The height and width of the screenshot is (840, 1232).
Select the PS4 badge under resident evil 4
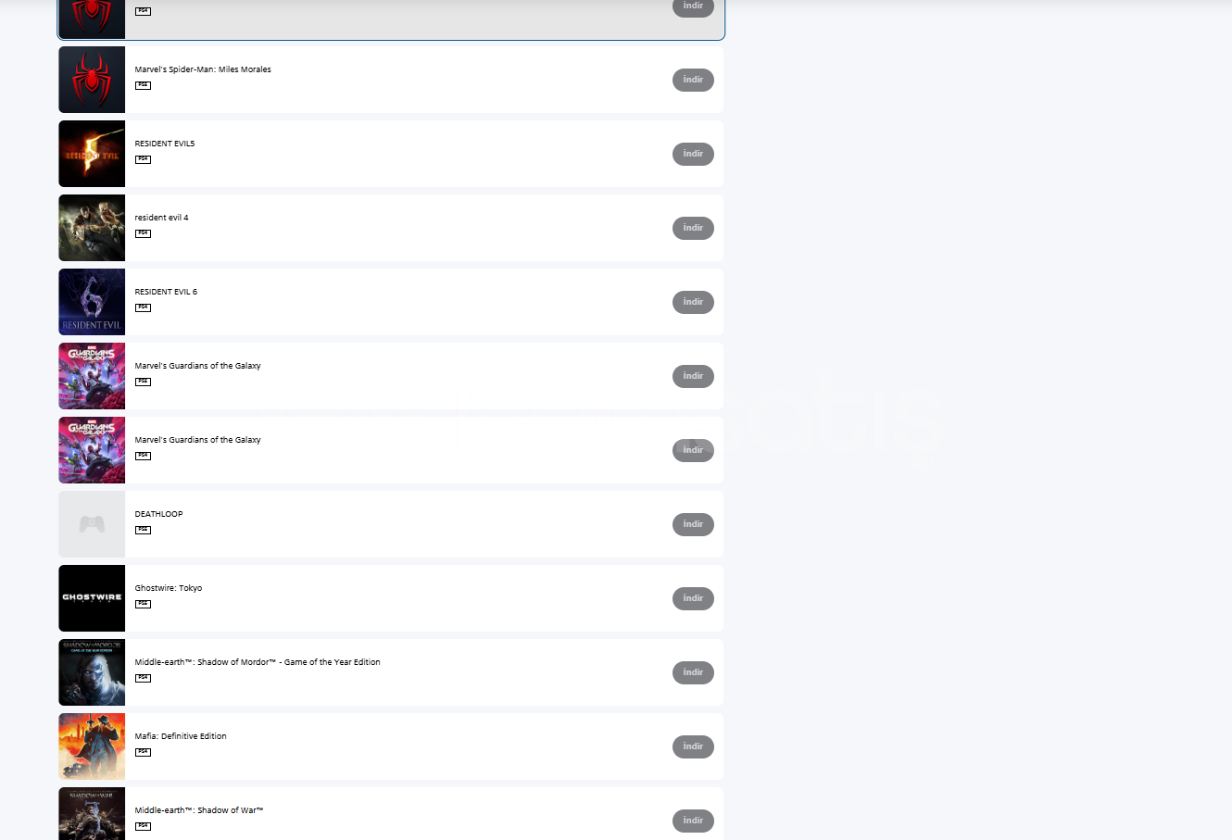143,233
